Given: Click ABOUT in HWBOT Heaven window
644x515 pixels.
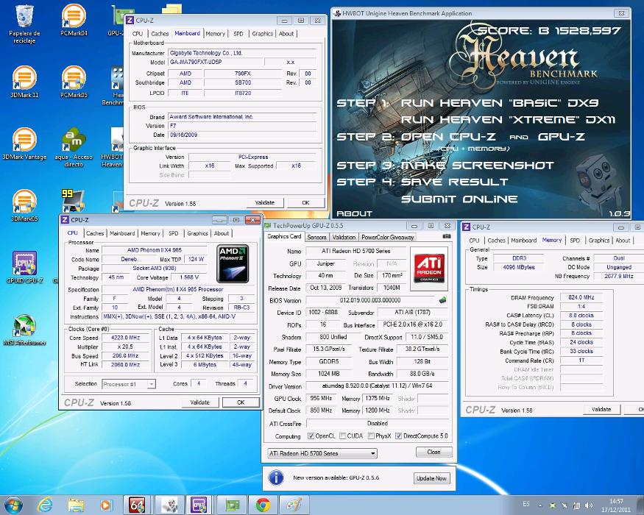Looking at the screenshot, I should click(x=354, y=213).
